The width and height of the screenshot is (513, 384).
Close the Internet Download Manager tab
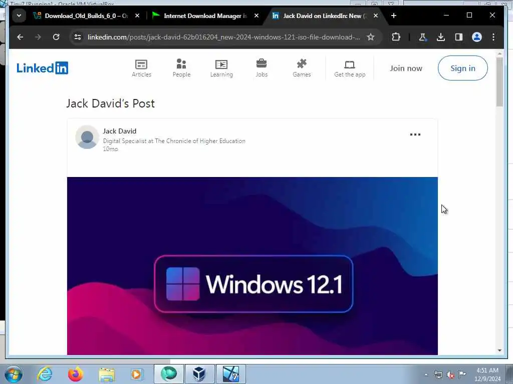tap(256, 15)
